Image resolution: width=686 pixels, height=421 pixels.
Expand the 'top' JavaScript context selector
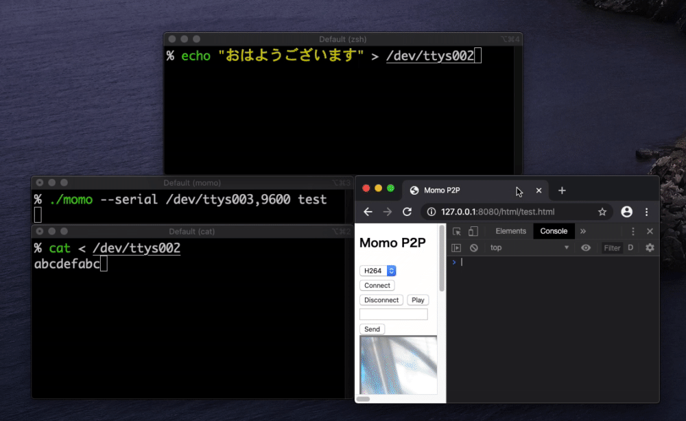(x=529, y=248)
